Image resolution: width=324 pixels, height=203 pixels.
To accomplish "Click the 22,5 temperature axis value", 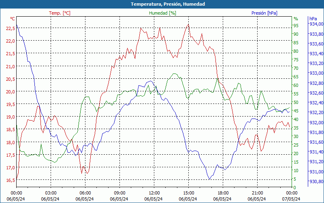I will point(11,28).
